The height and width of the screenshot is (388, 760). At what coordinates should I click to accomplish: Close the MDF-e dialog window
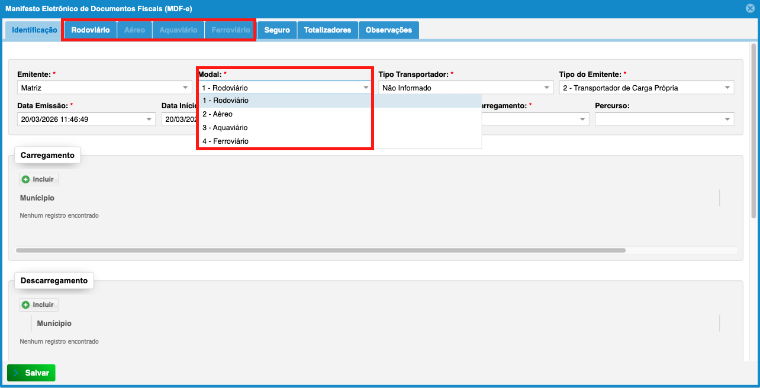click(x=750, y=9)
